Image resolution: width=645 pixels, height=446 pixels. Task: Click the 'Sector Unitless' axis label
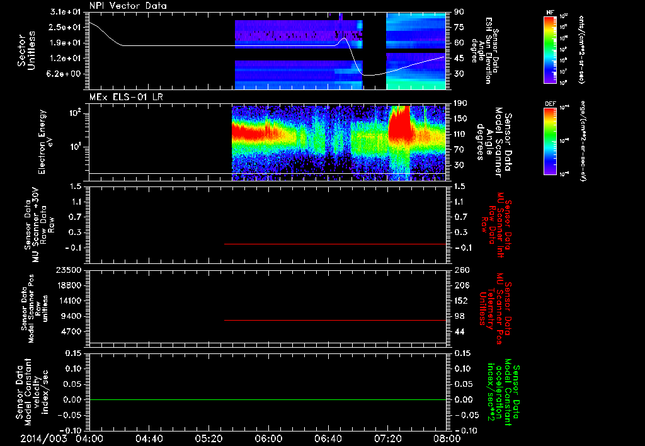[26, 50]
